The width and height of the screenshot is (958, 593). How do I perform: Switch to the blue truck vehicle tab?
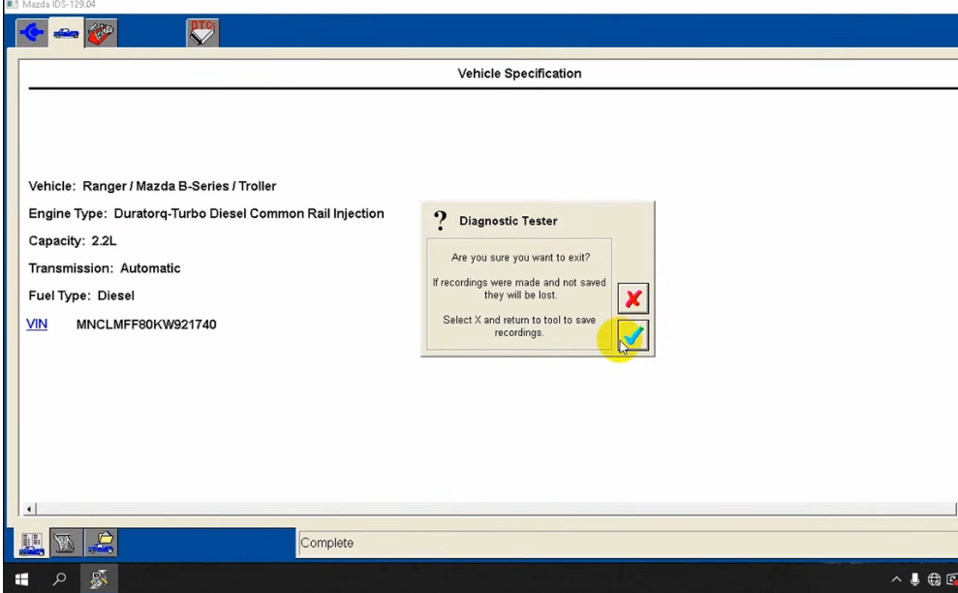66,32
